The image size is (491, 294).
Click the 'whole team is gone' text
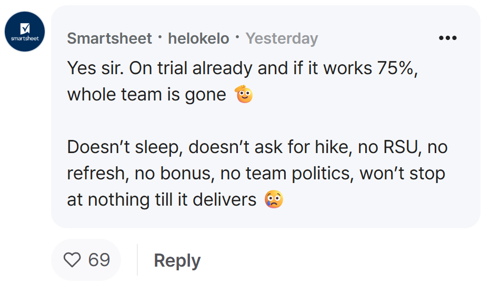(x=146, y=94)
